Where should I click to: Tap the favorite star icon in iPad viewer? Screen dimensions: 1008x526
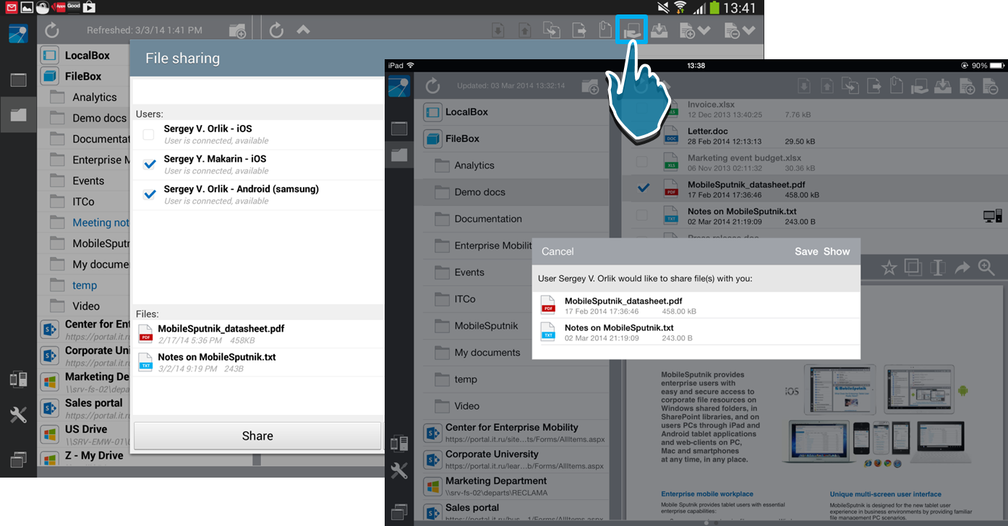[889, 268]
